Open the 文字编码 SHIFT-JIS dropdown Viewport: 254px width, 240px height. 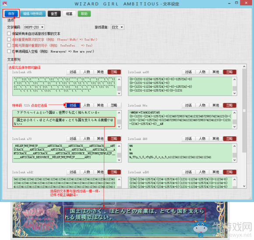click(x=34, y=27)
